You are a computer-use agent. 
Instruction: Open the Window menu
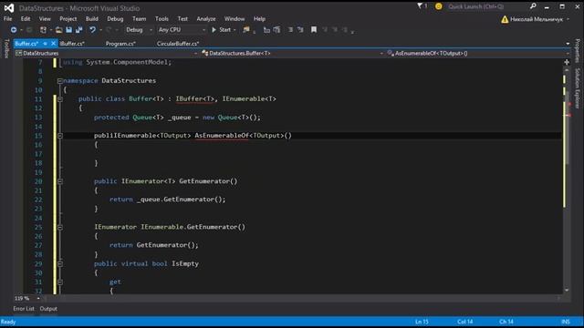[x=235, y=18]
